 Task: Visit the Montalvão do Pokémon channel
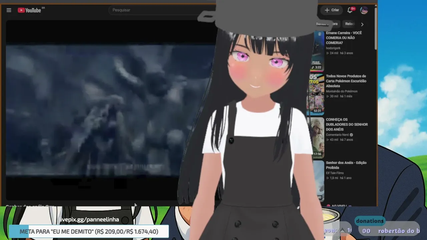pyautogui.click(x=342, y=91)
